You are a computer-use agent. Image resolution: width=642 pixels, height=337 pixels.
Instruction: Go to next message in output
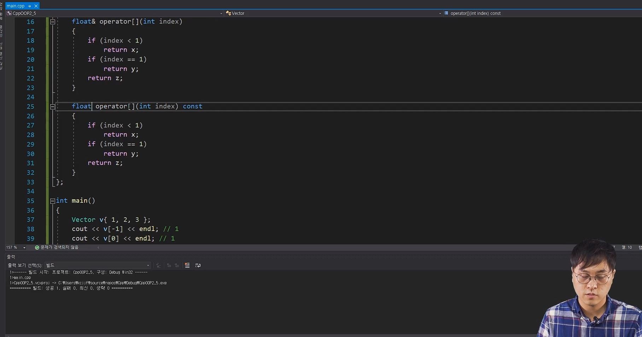177,265
